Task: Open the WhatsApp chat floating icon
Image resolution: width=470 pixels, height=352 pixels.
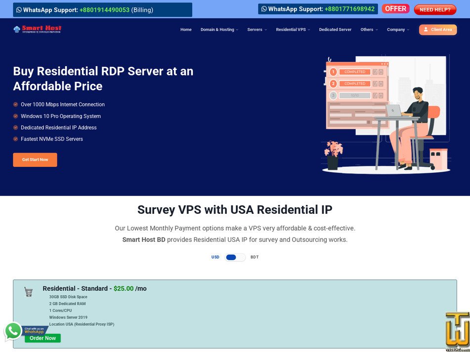Action: click(x=13, y=331)
